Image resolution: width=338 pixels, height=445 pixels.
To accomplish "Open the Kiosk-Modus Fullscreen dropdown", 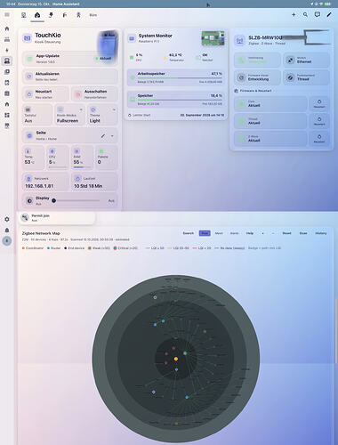I will click(70, 115).
